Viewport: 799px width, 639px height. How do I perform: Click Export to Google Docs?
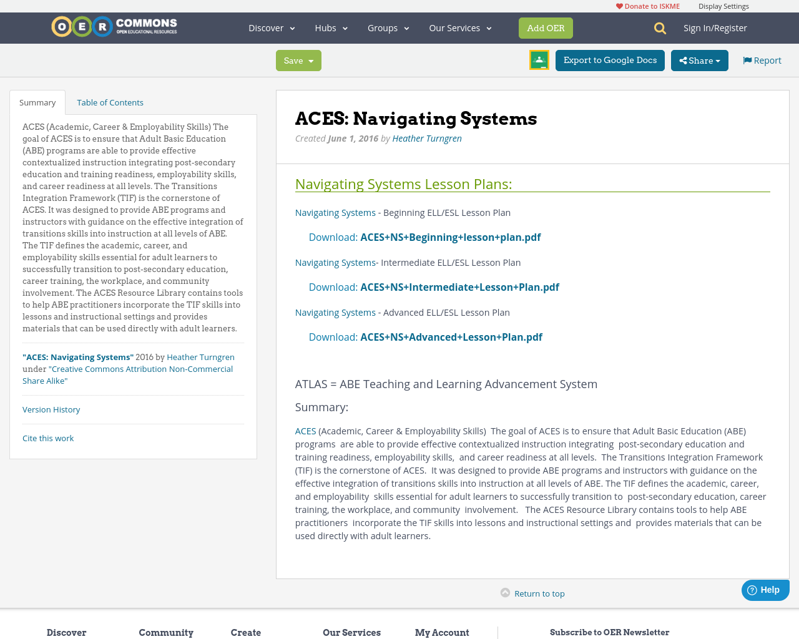(x=609, y=61)
